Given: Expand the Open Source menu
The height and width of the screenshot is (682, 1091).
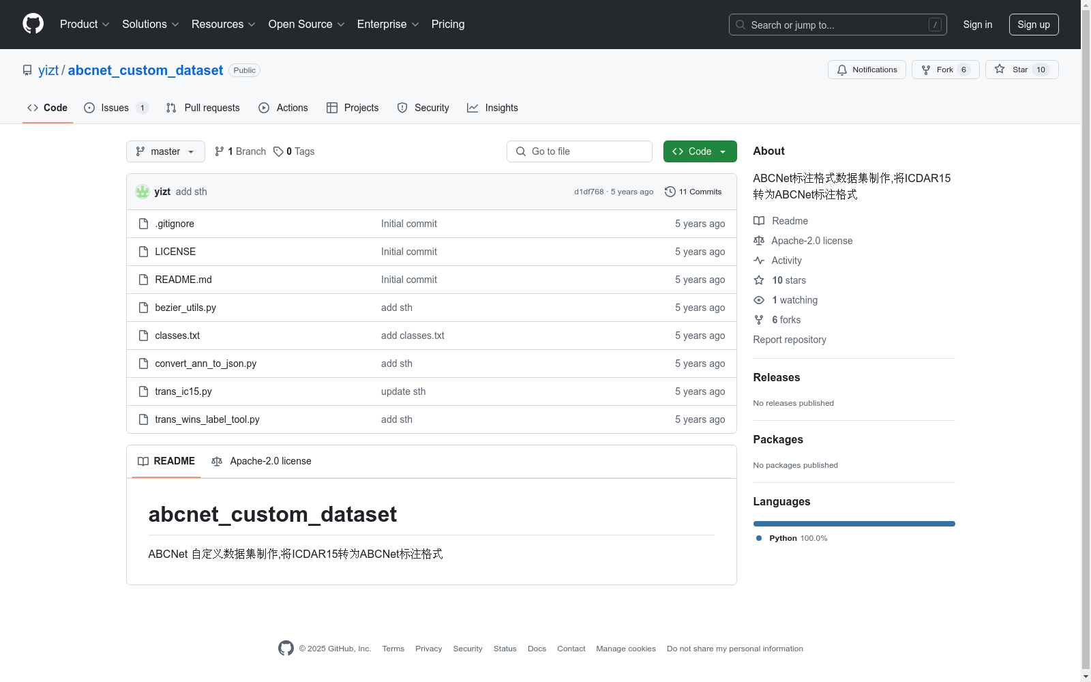Looking at the screenshot, I should pyautogui.click(x=307, y=24).
